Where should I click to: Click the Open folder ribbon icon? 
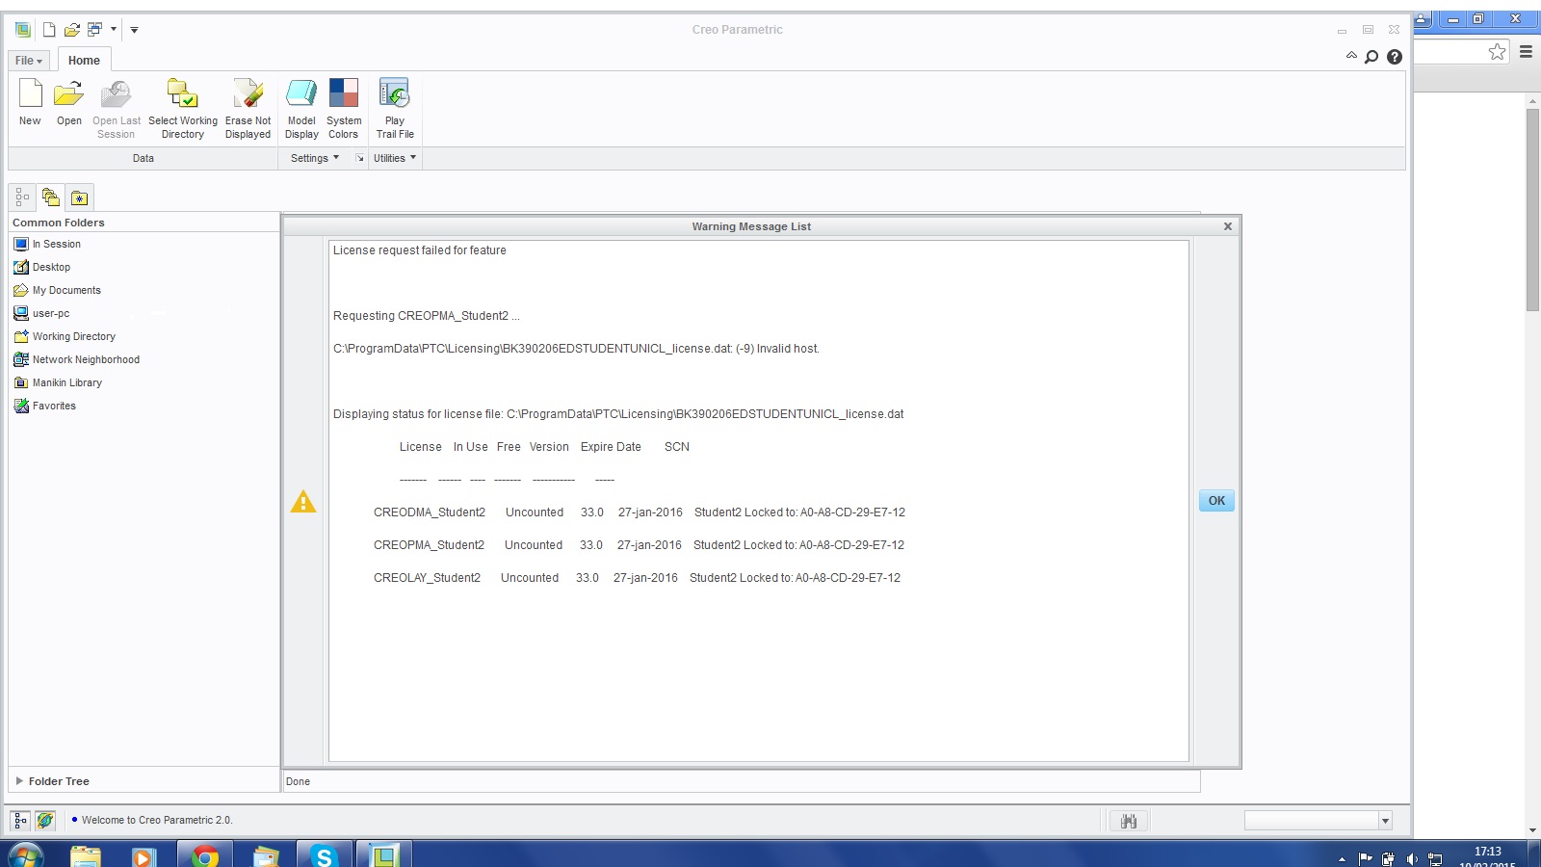[x=68, y=93]
